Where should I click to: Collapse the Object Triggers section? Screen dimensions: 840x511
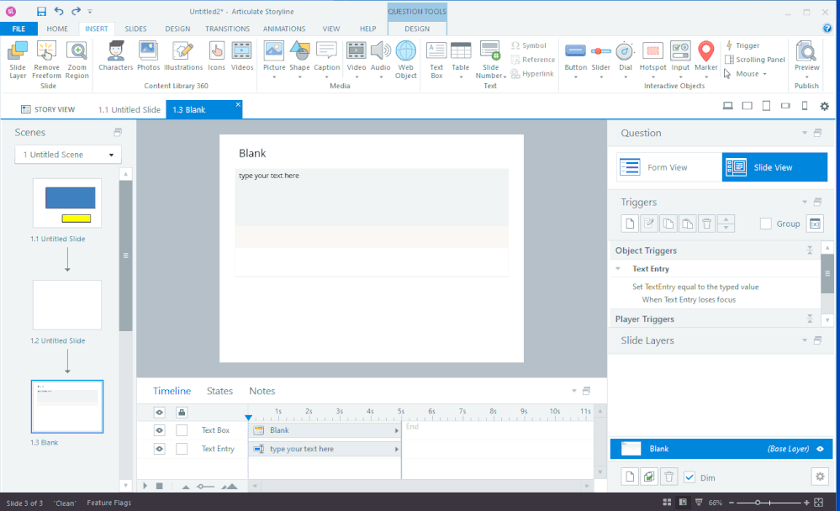(809, 250)
